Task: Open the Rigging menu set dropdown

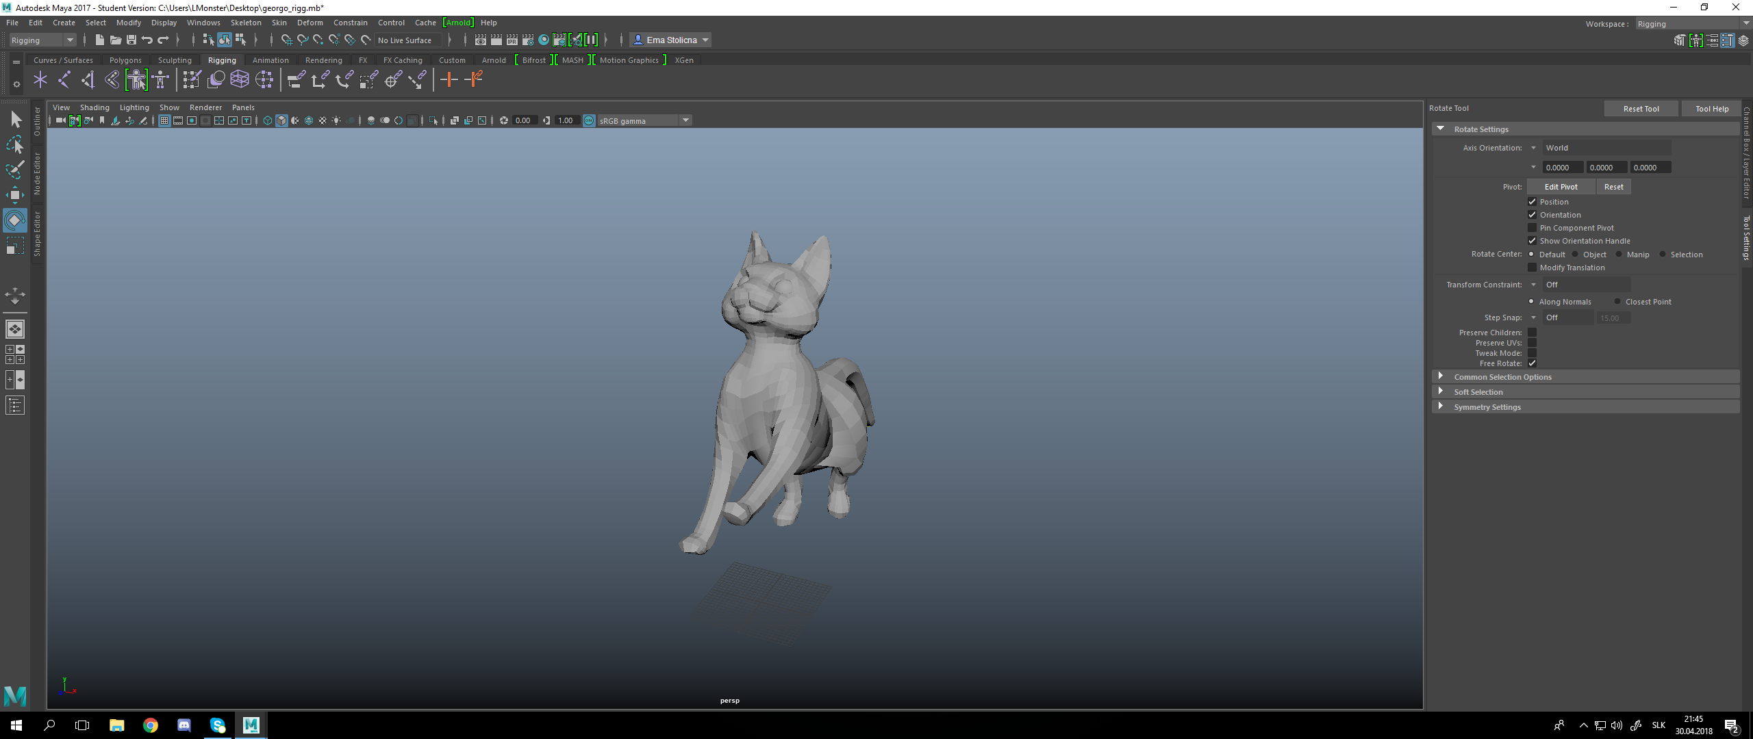Action: [42, 40]
